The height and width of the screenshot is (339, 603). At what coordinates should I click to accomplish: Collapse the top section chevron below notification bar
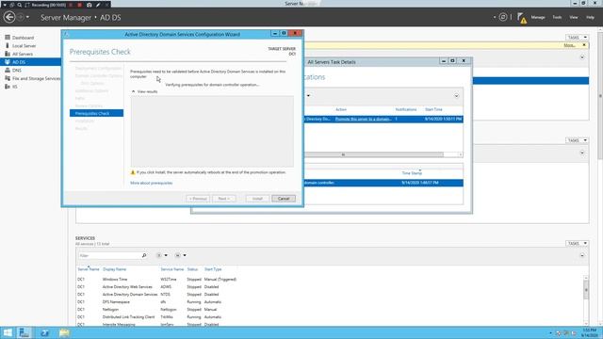pos(582,57)
